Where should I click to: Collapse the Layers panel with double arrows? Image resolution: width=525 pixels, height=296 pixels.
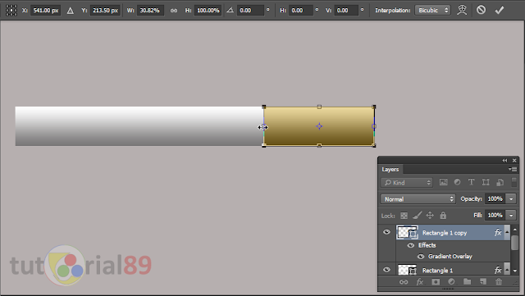504,161
